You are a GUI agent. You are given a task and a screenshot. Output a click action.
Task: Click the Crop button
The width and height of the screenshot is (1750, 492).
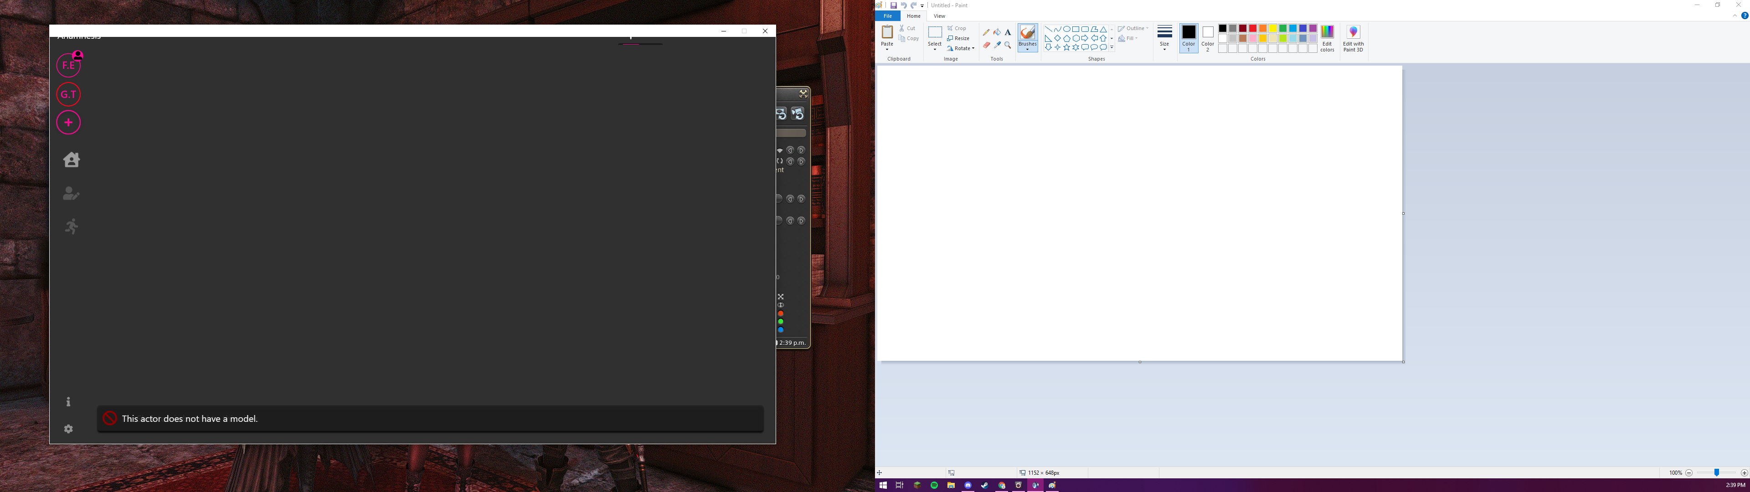[957, 29]
